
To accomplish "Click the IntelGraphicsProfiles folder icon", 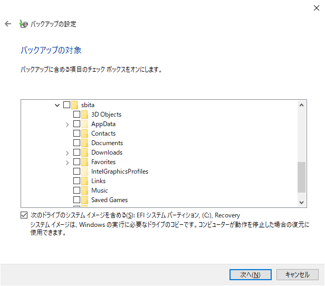I will point(84,171).
